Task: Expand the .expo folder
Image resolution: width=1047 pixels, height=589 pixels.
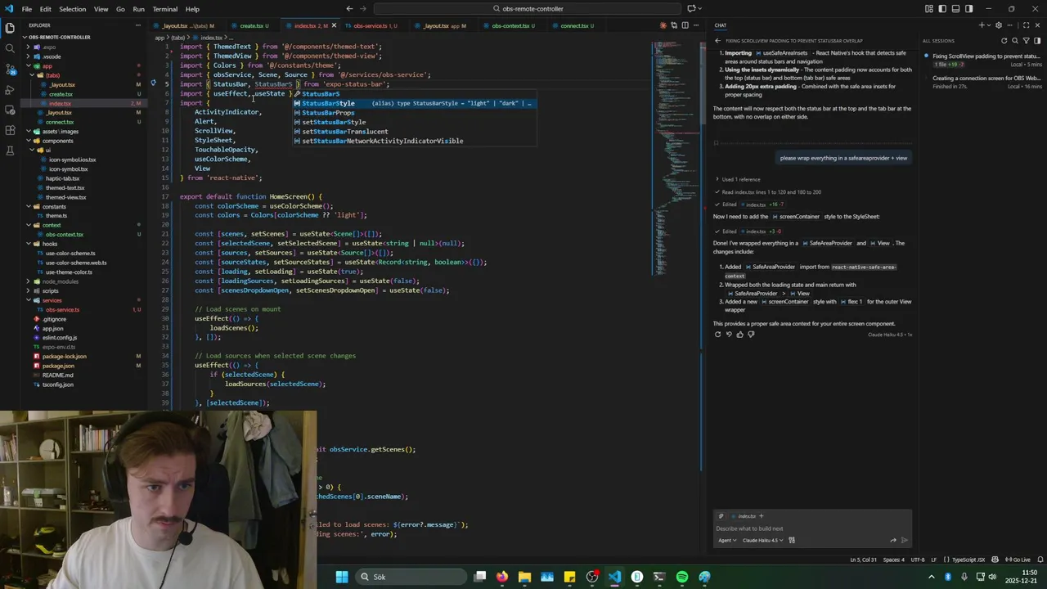Action: pyautogui.click(x=49, y=47)
